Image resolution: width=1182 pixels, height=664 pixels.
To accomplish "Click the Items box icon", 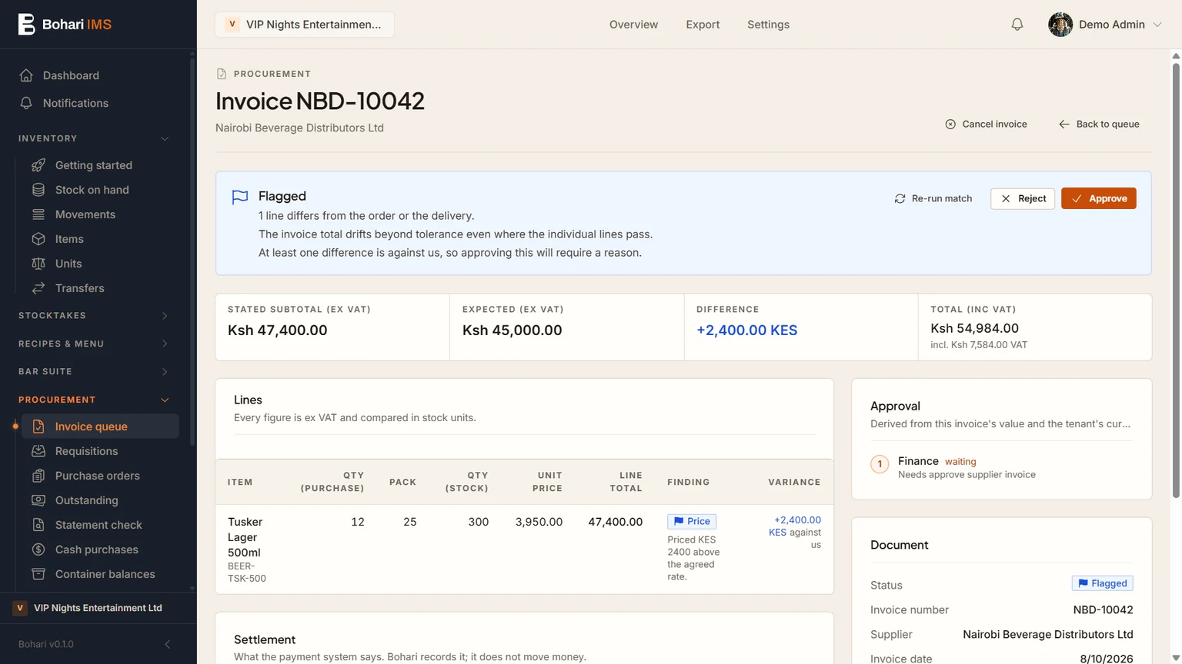I will tap(38, 239).
